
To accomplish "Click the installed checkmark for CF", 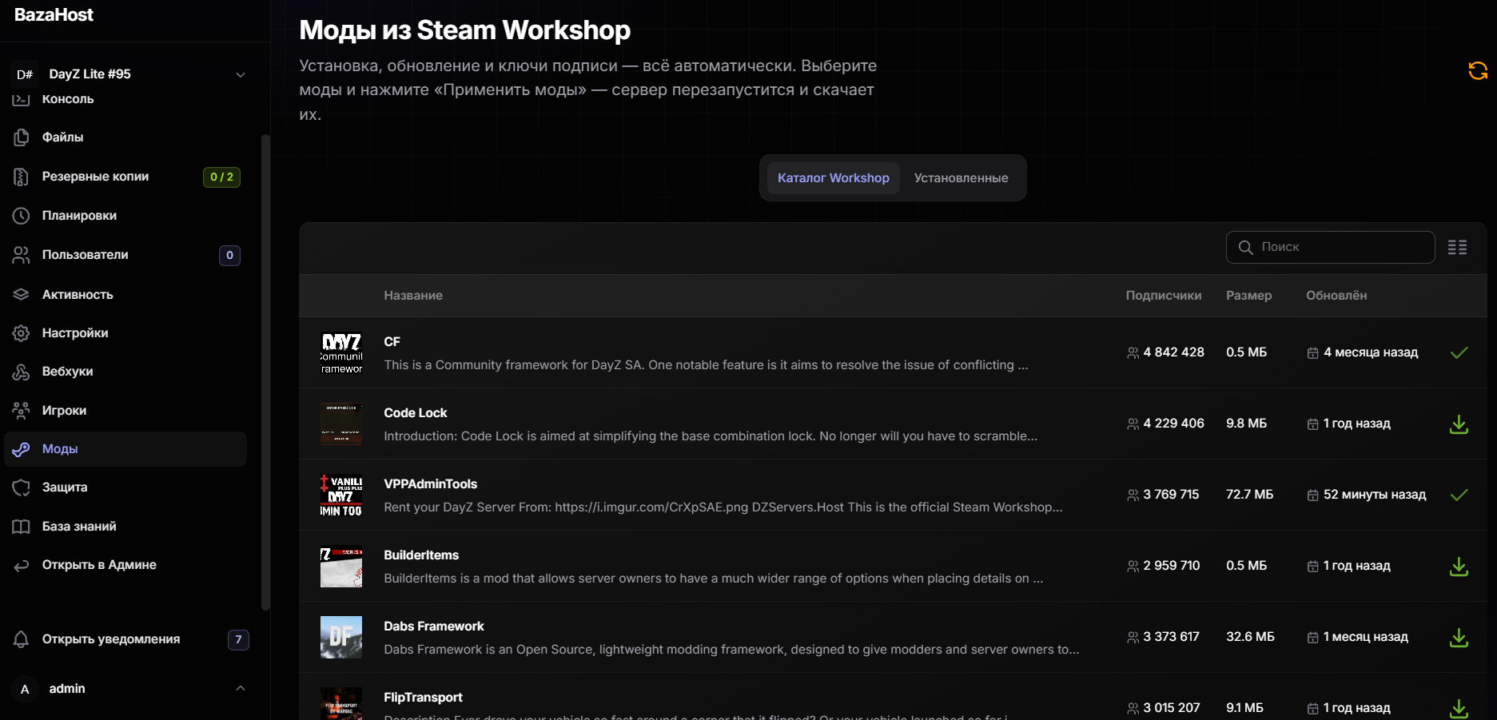I will (x=1459, y=352).
